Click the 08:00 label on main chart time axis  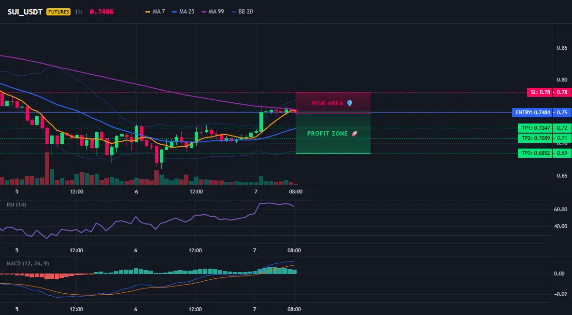click(x=296, y=192)
